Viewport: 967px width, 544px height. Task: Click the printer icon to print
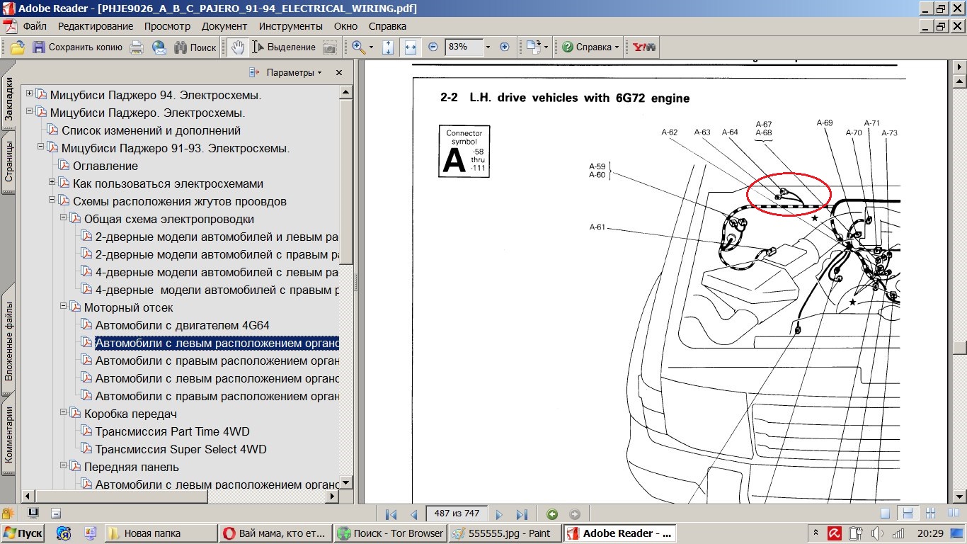(x=137, y=47)
